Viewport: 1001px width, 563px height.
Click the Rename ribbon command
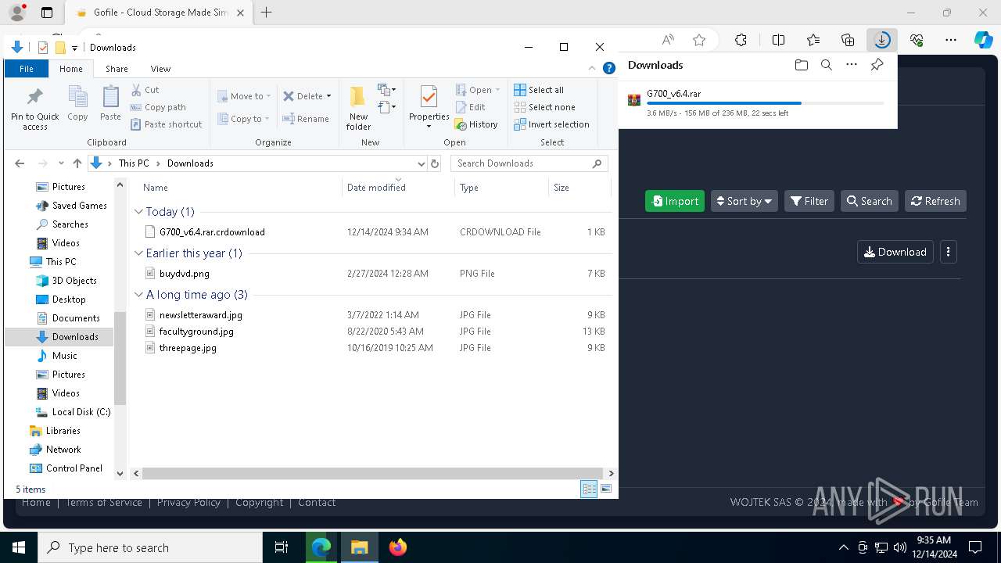(306, 119)
